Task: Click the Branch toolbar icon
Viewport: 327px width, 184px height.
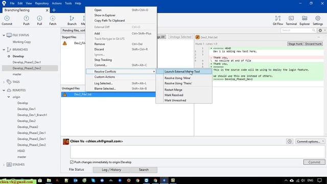Action: [72, 20]
